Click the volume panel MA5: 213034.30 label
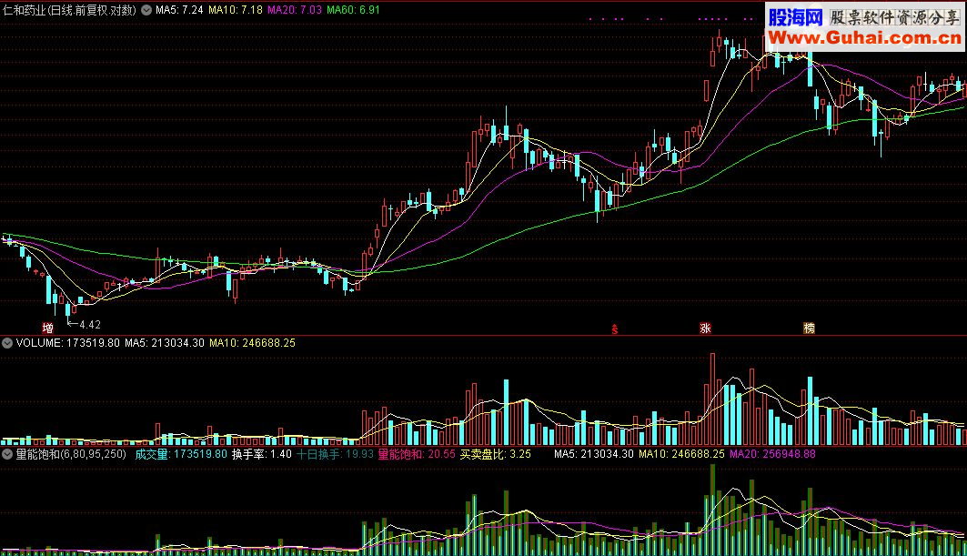Viewport: 967px width, 556px height. tap(165, 343)
